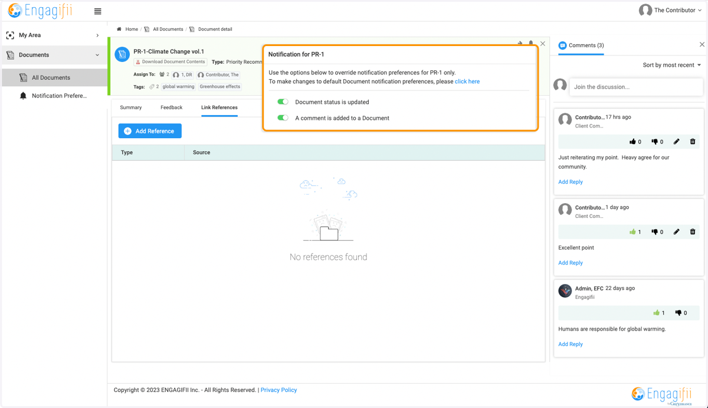Image resolution: width=708 pixels, height=408 pixels.
Task: Add Reply to the Admin, EFC comment
Action: pos(571,344)
